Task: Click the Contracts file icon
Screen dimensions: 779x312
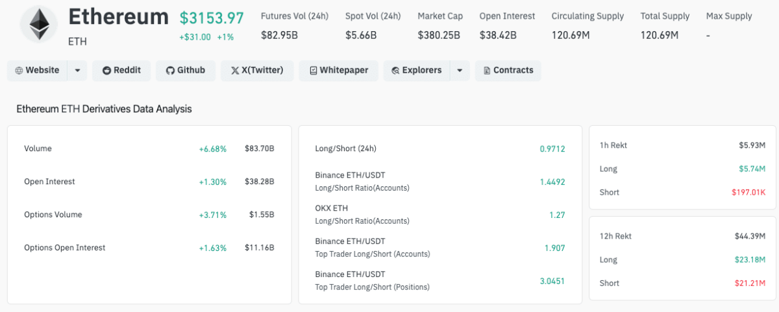Action: pyautogui.click(x=486, y=71)
